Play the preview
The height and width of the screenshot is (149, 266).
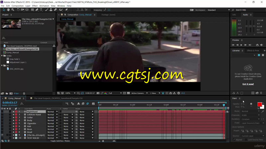point(241,45)
